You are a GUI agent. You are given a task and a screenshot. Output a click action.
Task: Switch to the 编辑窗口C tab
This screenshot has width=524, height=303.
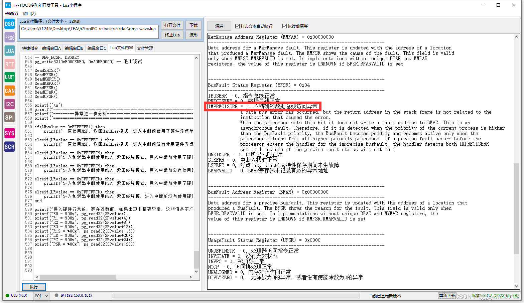point(97,48)
